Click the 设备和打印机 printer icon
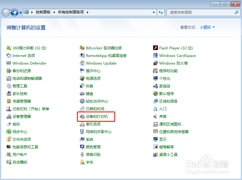Viewport: 242px width, 180px height. pos(82,116)
